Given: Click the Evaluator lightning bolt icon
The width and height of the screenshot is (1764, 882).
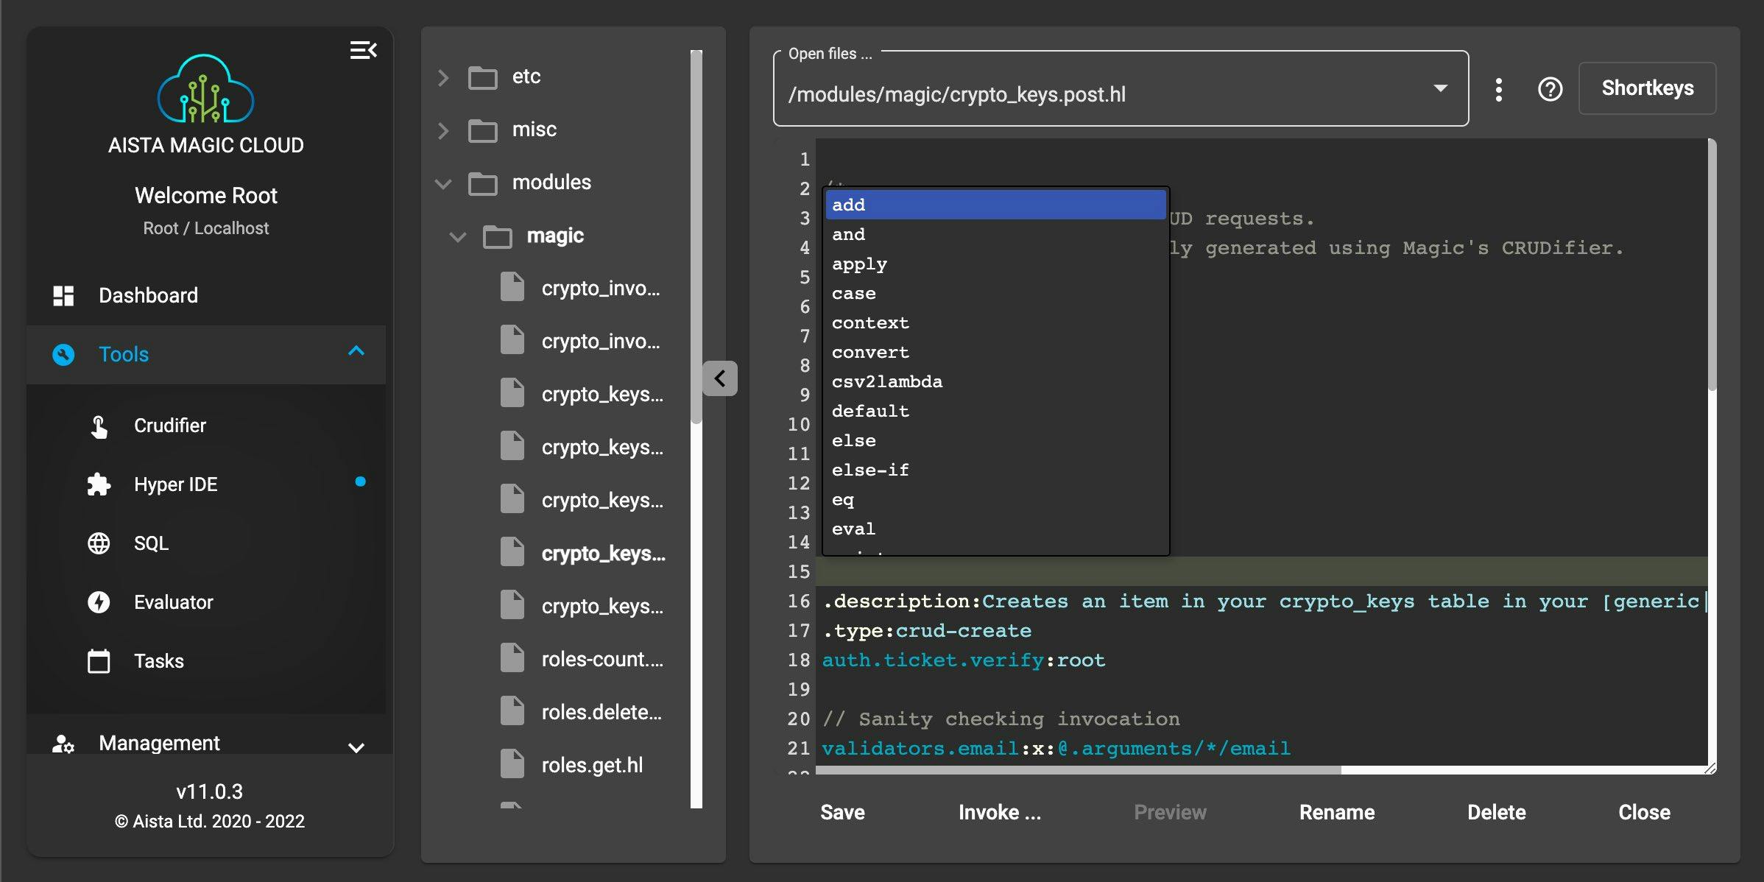Looking at the screenshot, I should 99,602.
